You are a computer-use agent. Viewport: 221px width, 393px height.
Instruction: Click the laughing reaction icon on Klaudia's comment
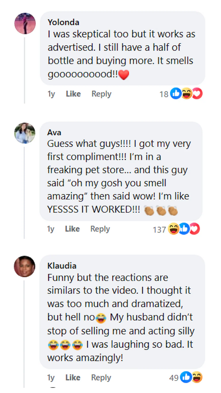point(197,378)
